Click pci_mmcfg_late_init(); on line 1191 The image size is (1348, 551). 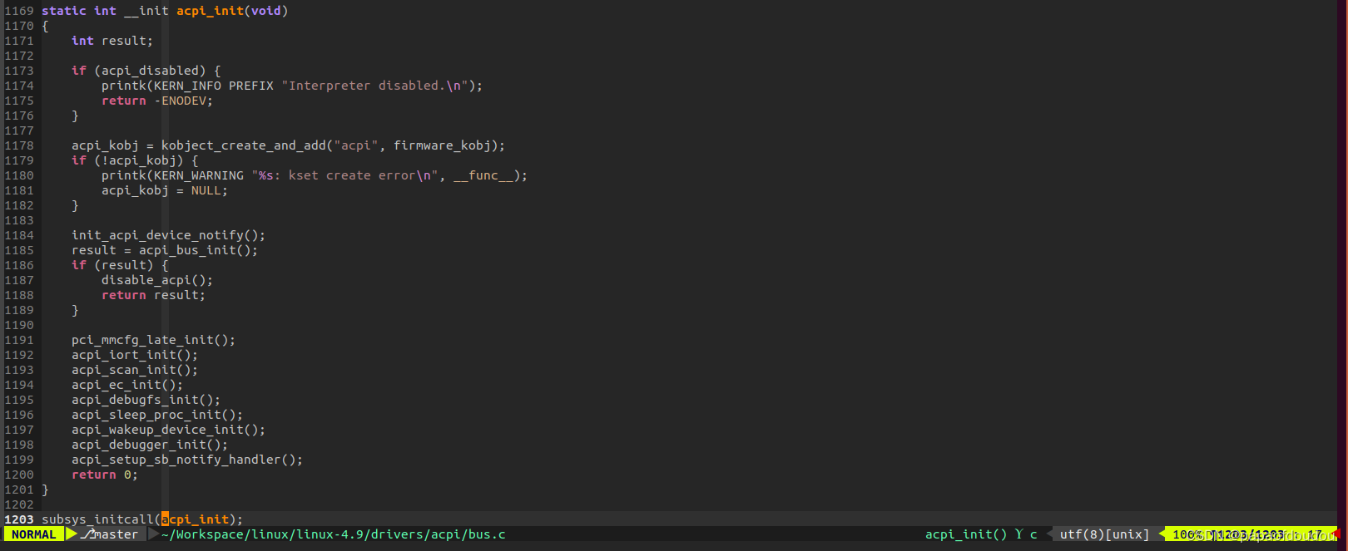154,340
